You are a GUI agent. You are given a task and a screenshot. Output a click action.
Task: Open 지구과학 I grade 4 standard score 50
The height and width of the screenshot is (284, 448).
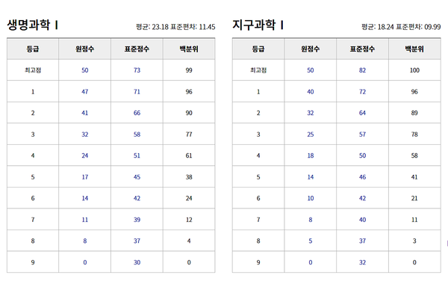click(362, 155)
